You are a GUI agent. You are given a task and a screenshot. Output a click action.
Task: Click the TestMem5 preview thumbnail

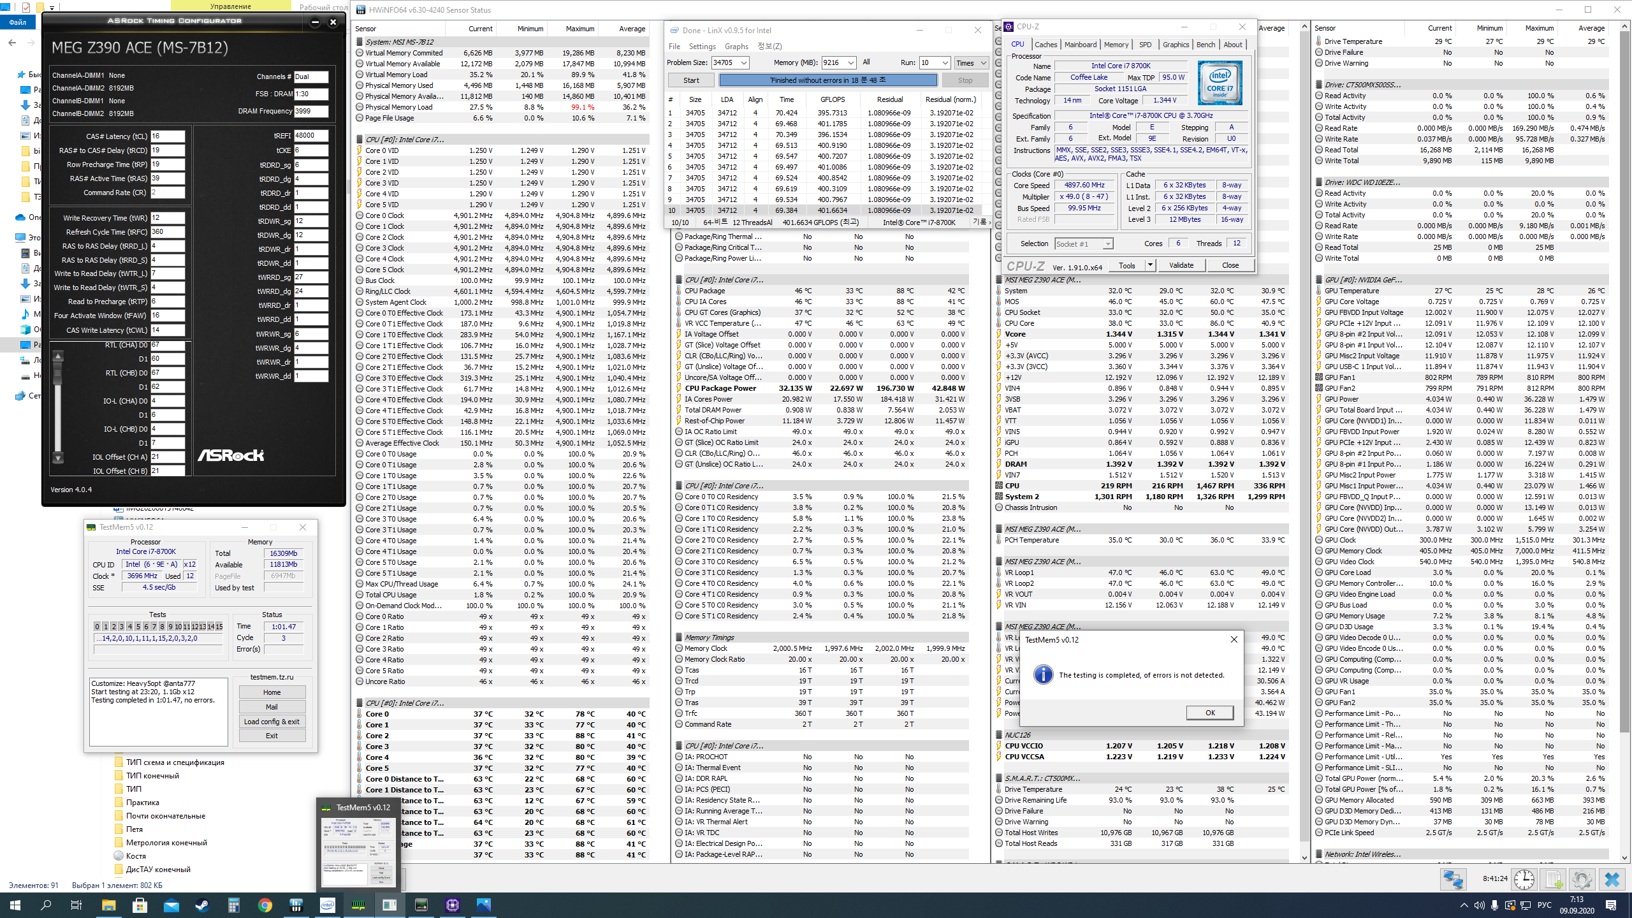tap(357, 851)
